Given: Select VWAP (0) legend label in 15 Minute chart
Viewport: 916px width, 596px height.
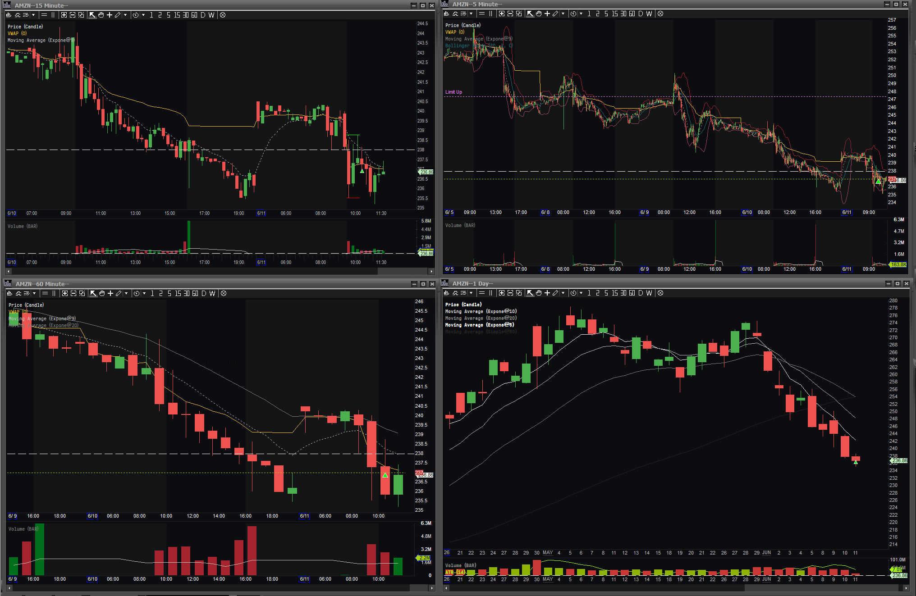Looking at the screenshot, I should click(17, 33).
